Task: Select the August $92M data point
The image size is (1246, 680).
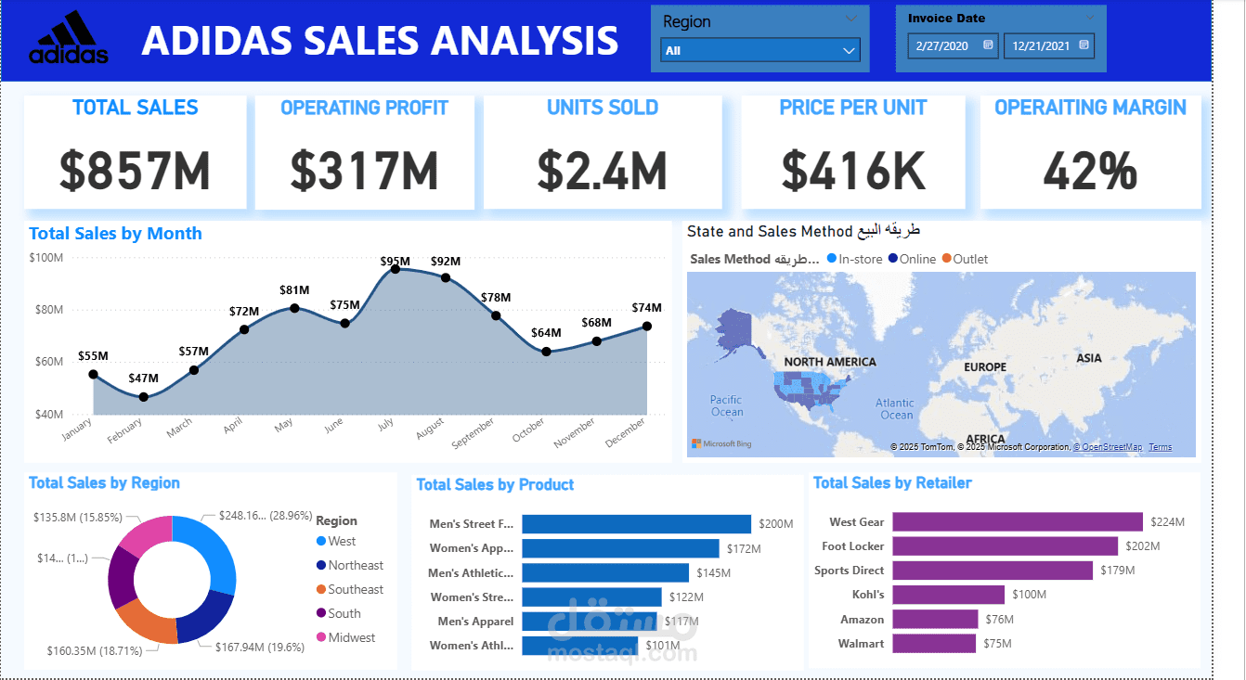Action: 446,277
